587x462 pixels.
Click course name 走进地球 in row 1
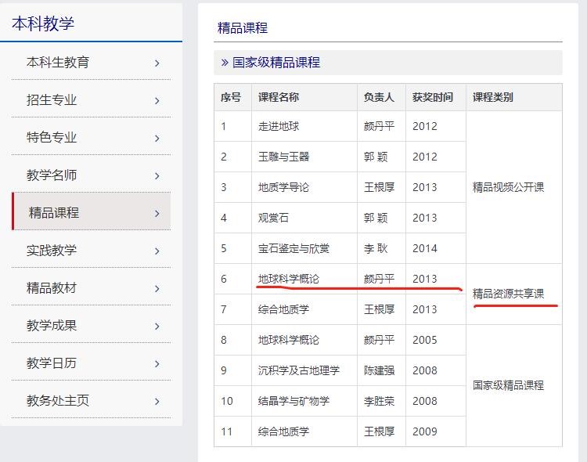click(279, 126)
